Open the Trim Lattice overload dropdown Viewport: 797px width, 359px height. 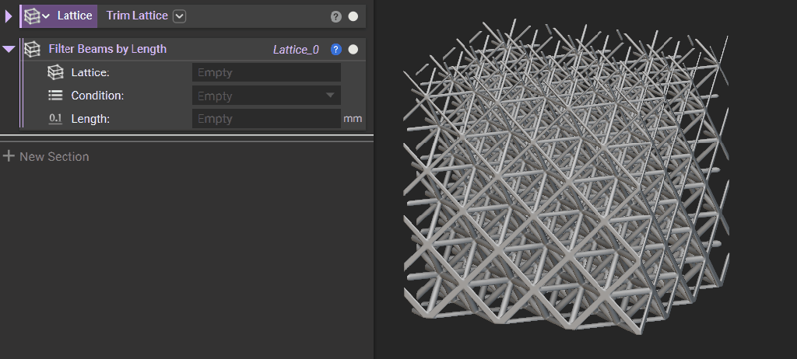click(180, 16)
